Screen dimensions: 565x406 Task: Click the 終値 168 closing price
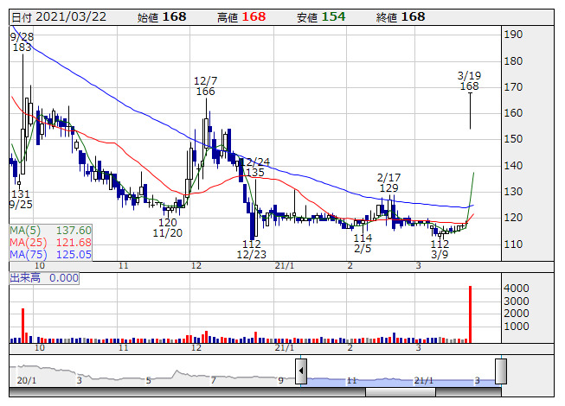(401, 17)
